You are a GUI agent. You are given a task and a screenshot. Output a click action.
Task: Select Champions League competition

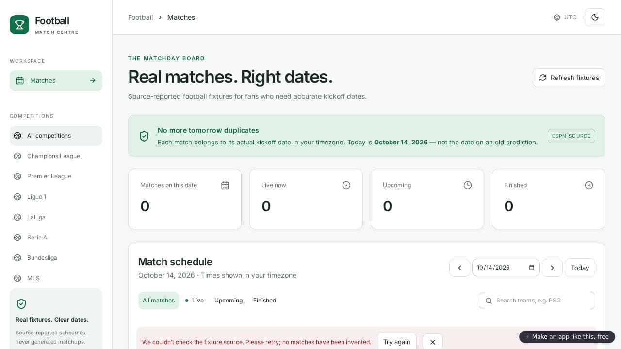(x=56, y=156)
